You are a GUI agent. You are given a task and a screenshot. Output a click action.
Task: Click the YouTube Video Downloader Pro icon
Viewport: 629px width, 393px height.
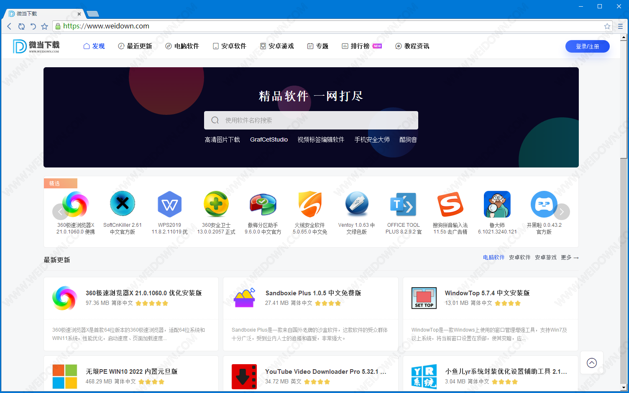[244, 376]
